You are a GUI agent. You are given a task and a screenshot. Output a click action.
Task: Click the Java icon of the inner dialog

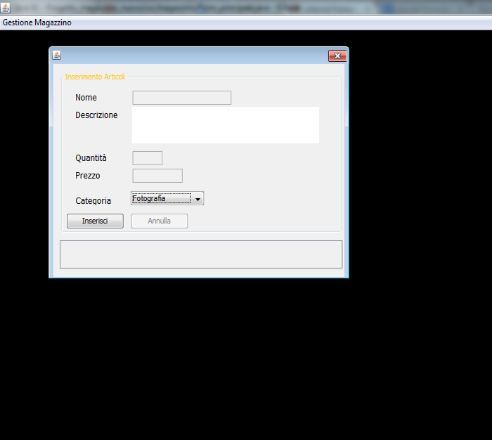pos(56,56)
